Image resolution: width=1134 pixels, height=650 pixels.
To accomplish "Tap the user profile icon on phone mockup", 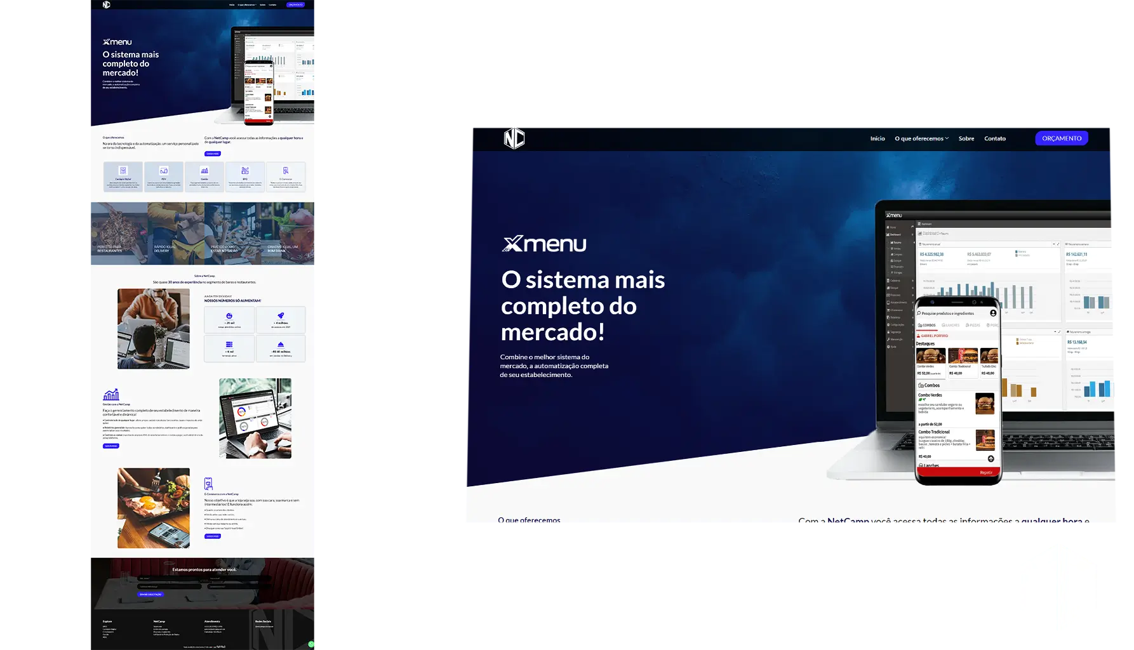I will tap(993, 313).
